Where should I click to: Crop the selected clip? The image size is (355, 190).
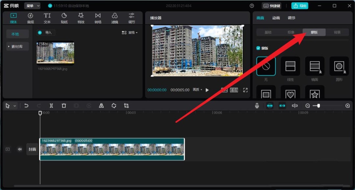coord(127,105)
